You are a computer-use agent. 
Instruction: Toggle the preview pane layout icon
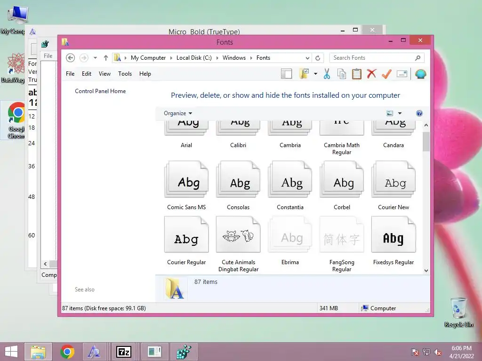pos(287,74)
